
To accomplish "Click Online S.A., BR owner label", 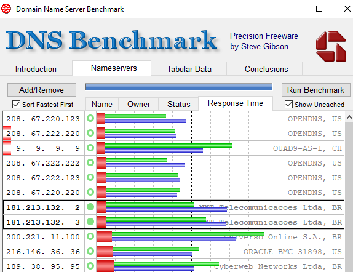I will pyautogui.click(x=305, y=237).
